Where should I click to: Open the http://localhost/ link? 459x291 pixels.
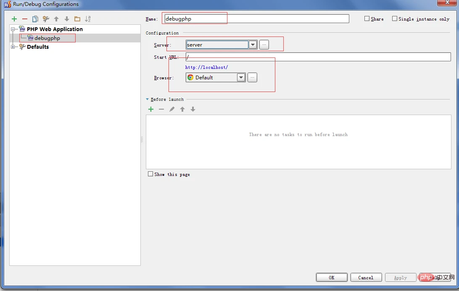click(x=206, y=67)
